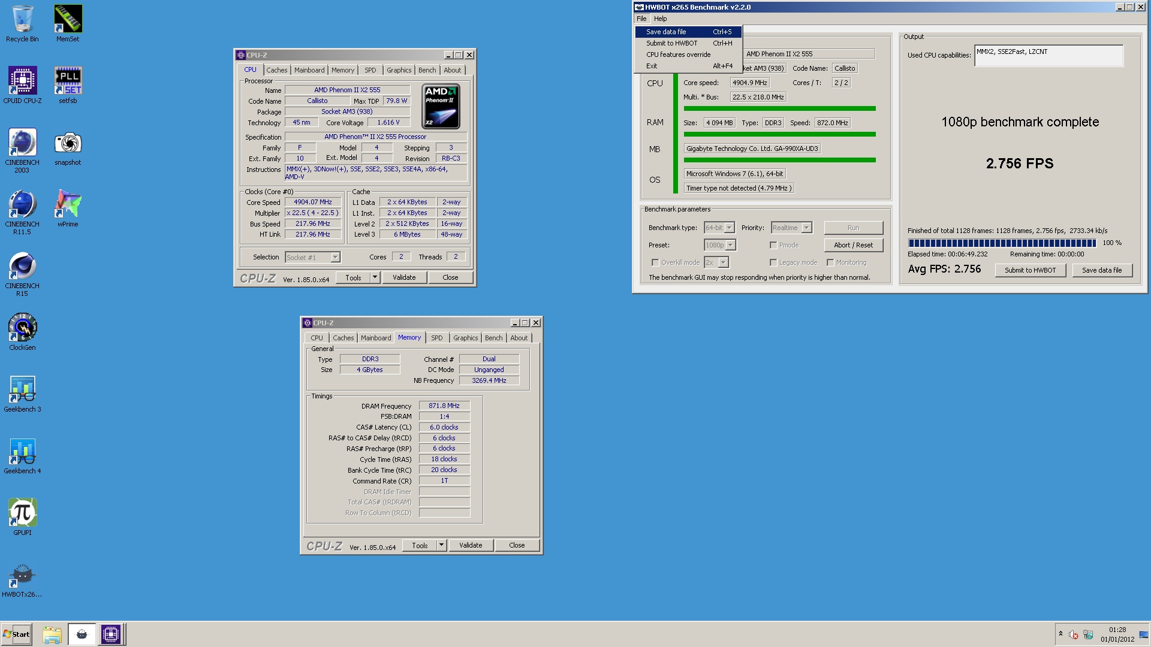Image resolution: width=1151 pixels, height=647 pixels.
Task: Click the top CPU-Z window title icon
Action: point(241,55)
